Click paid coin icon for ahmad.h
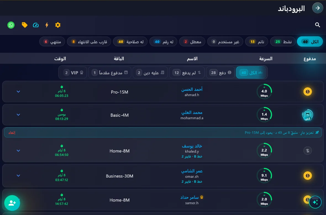Image resolution: width=326 pixels, height=215 pixels. 307,92
